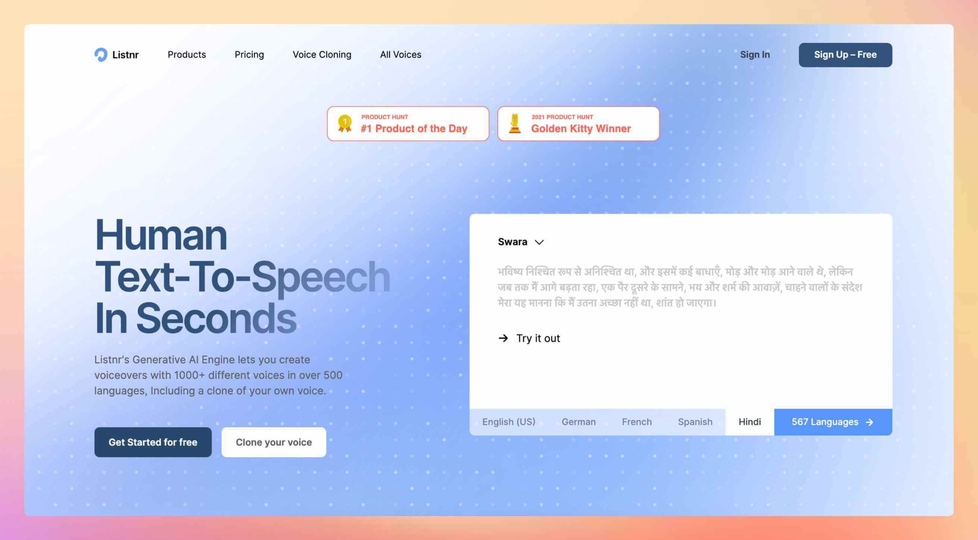
Task: Click the arrow icon next to Try it out
Action: 503,338
